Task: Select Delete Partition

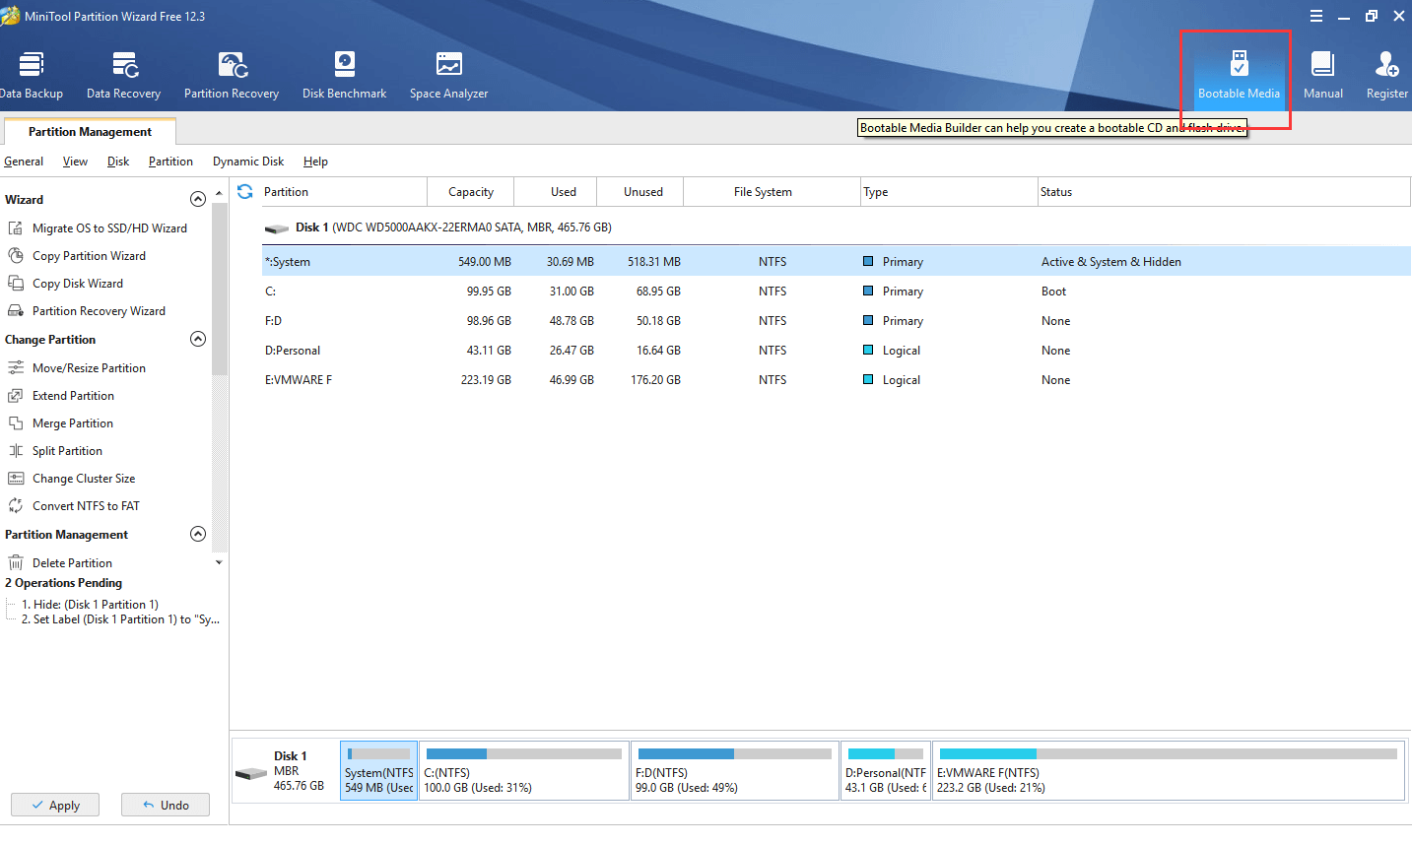Action: pyautogui.click(x=60, y=563)
